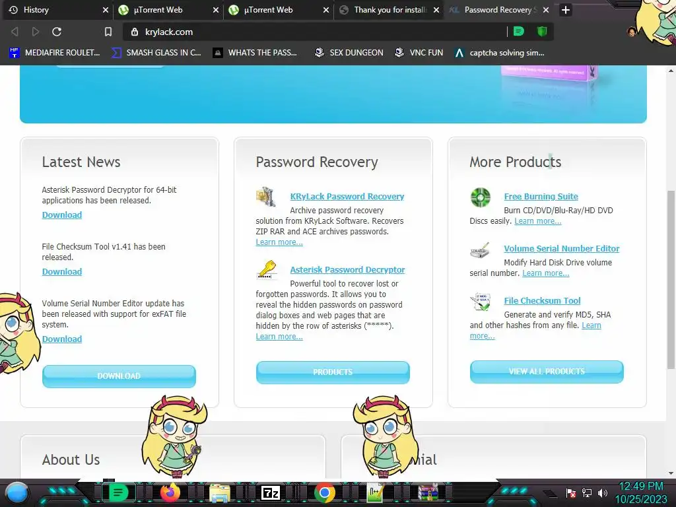Open MEDIAFIRE ROULET... bookmark
The width and height of the screenshot is (676, 507).
pos(55,53)
